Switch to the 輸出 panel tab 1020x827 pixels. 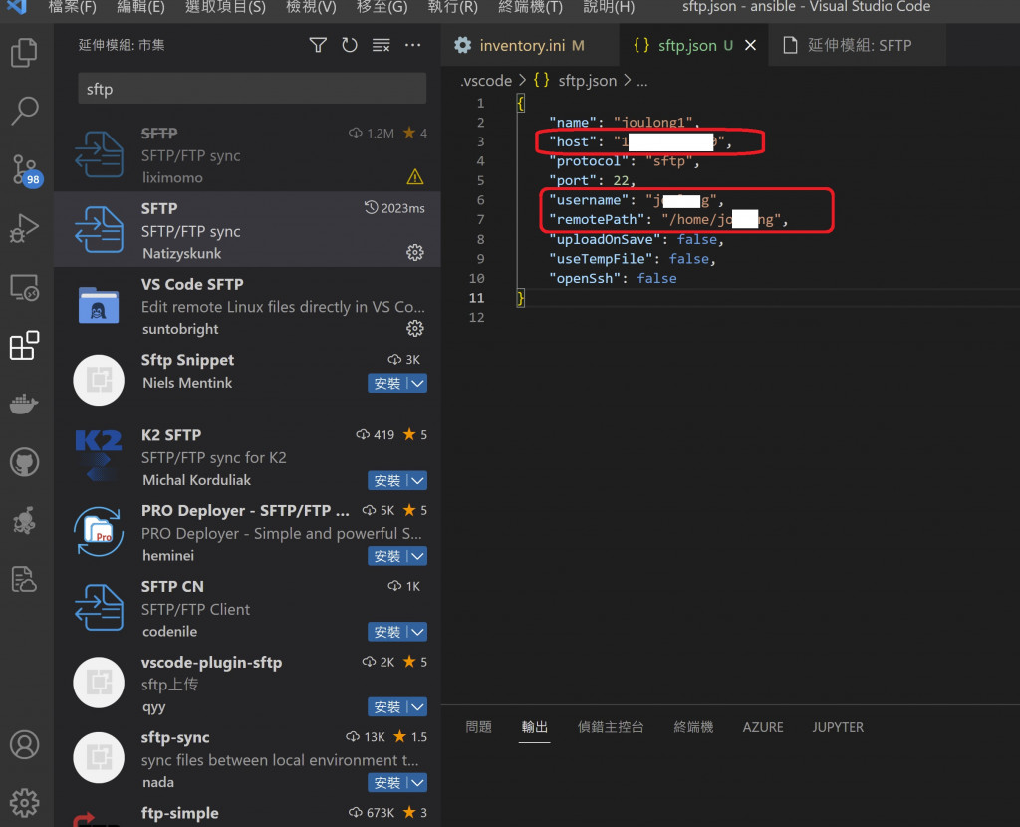pyautogui.click(x=535, y=727)
